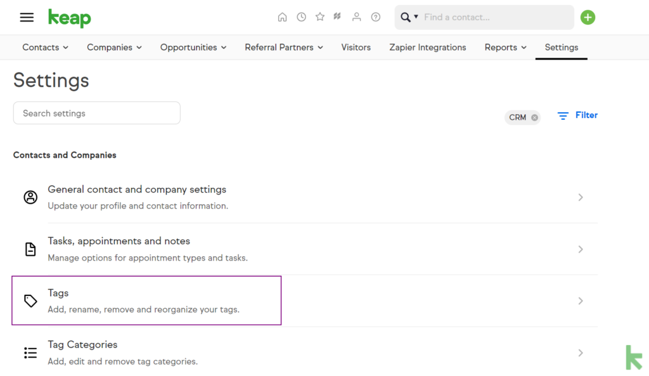Click the filter lines icon
Image resolution: width=649 pixels, height=376 pixels.
coord(563,116)
